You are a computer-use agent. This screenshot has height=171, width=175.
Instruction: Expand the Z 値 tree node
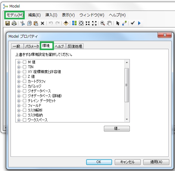pyautogui.click(x=19, y=77)
